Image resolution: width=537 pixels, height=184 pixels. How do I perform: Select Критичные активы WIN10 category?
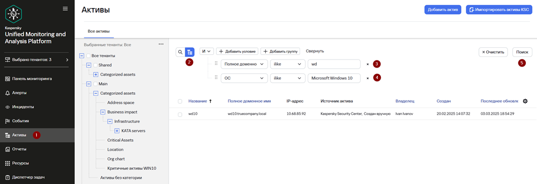coord(131,168)
